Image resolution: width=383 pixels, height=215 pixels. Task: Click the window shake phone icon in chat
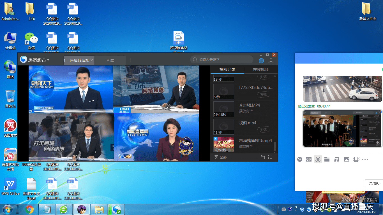pyautogui.click(x=356, y=159)
